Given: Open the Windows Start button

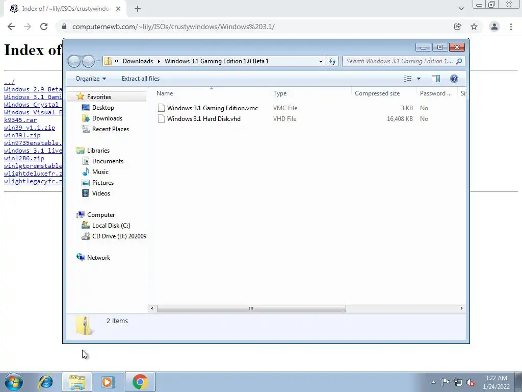Looking at the screenshot, I should pos(13,382).
